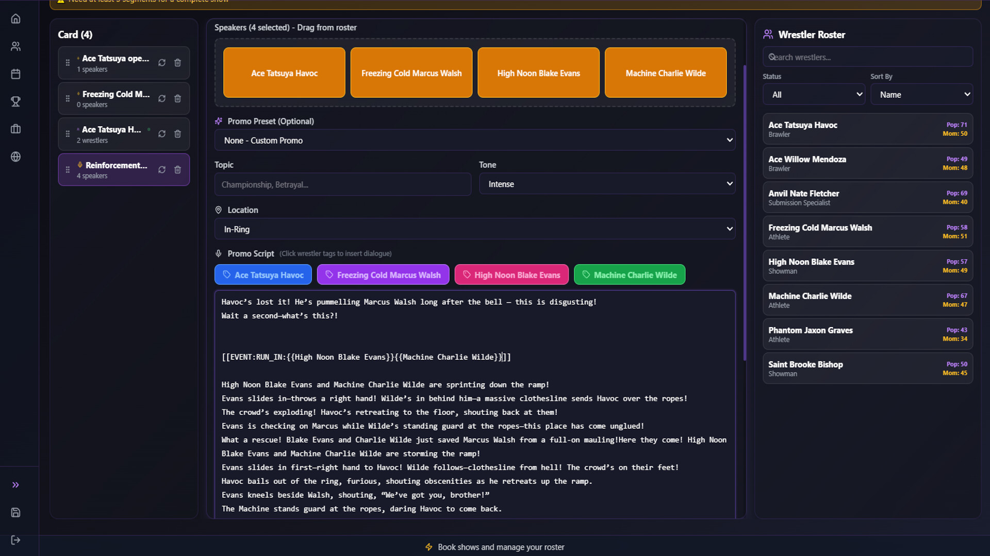Screen dimensions: 990x556
Task: Save using the floppy disk icon
Action: point(15,512)
